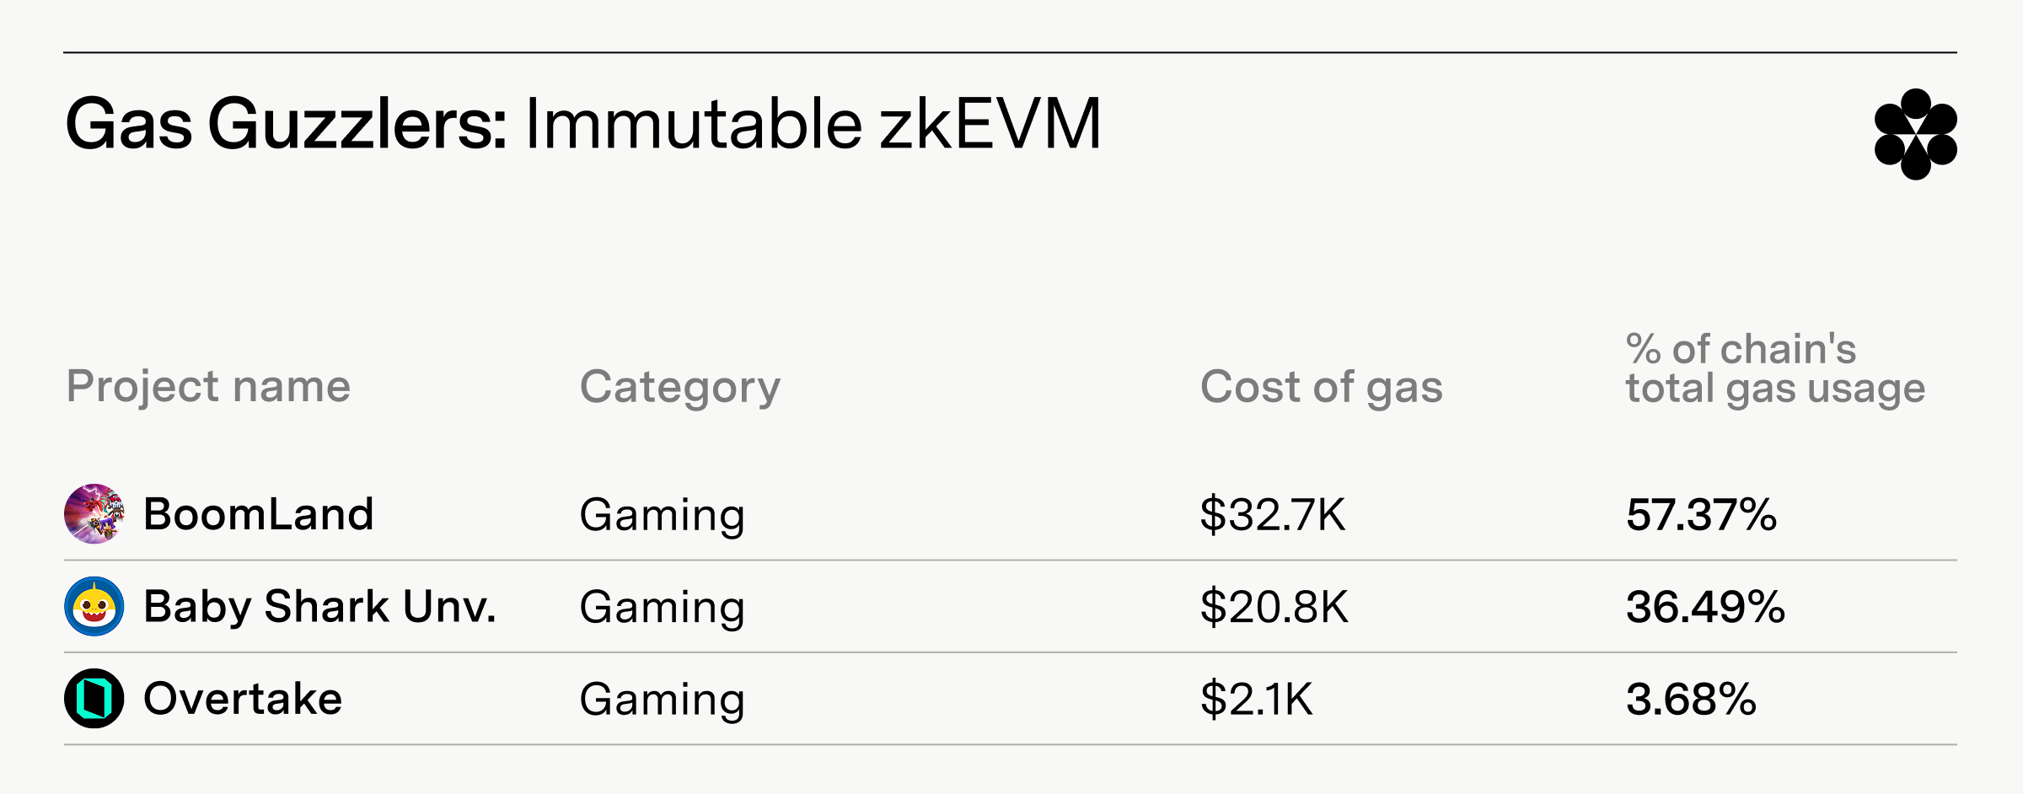
Task: Click the 57.37% gas usage value
Action: (1702, 515)
